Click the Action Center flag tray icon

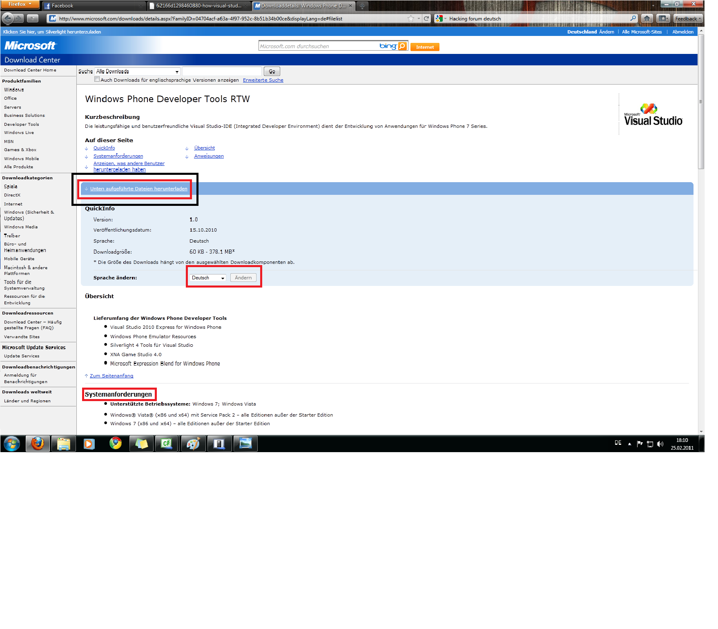640,444
